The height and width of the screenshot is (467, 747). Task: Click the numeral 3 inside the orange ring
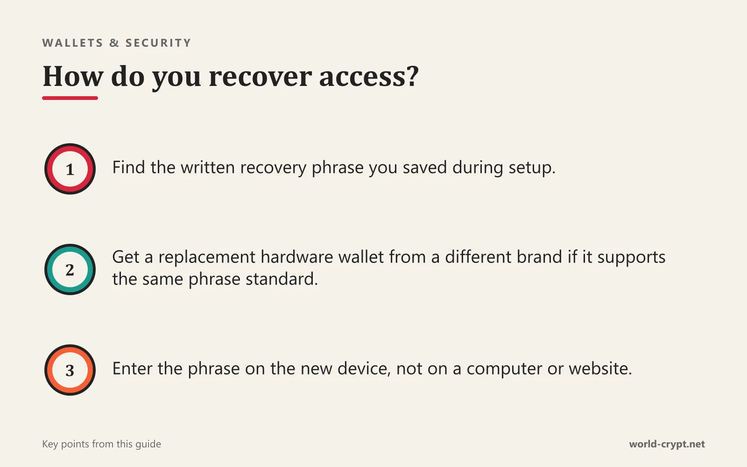pyautogui.click(x=70, y=371)
